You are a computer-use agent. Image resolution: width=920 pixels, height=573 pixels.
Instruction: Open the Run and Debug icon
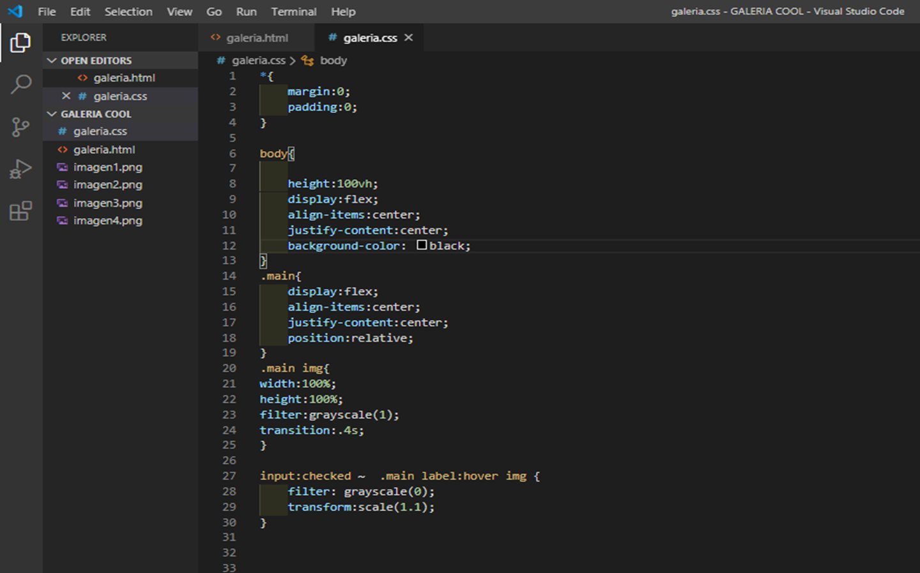(x=21, y=168)
